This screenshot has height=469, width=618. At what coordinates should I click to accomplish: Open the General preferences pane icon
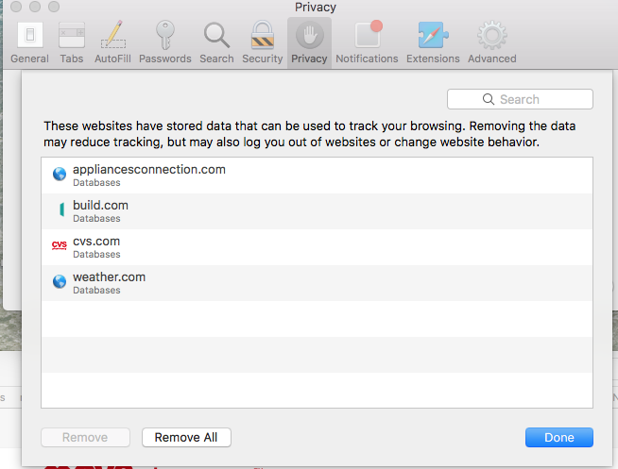point(30,36)
